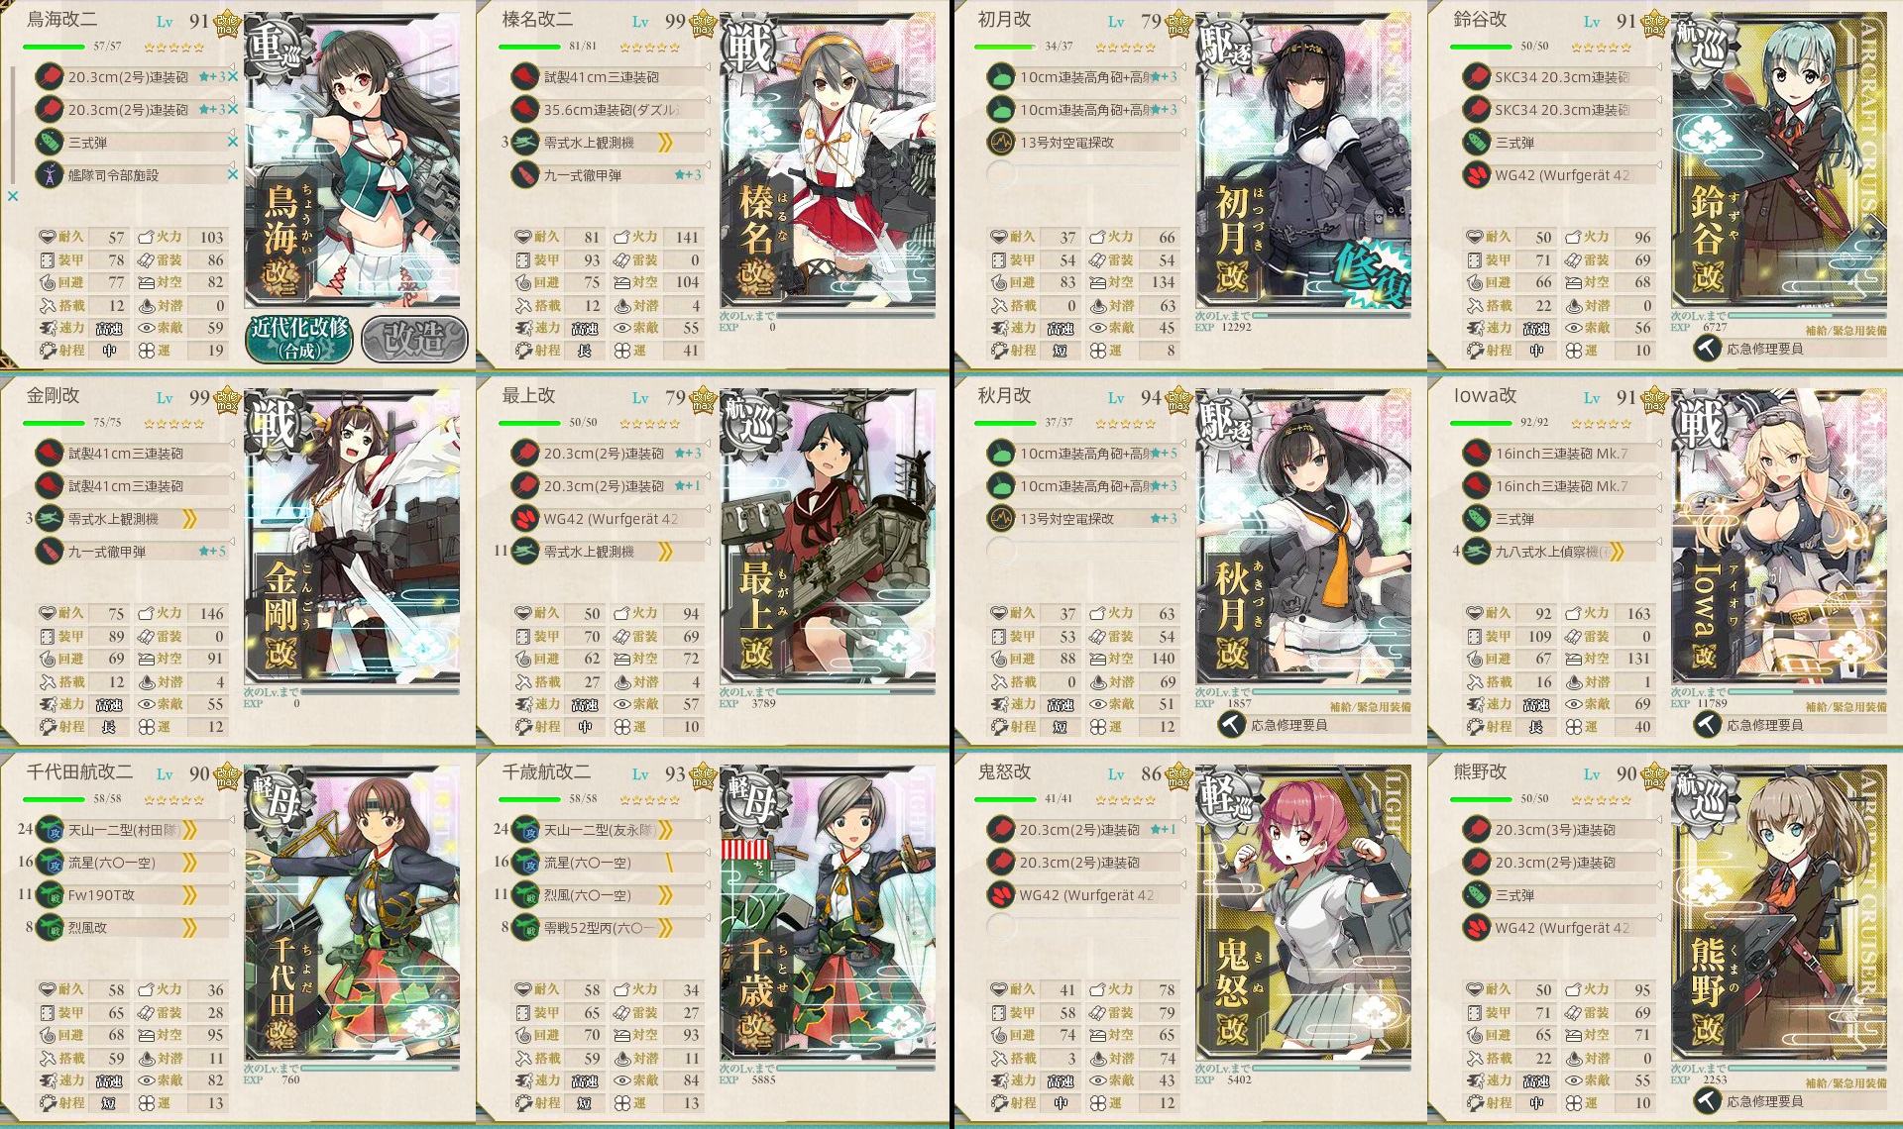This screenshot has height=1129, width=1903.
Task: Click the Fw190T改 fighter plane icon
Action: (x=50, y=895)
